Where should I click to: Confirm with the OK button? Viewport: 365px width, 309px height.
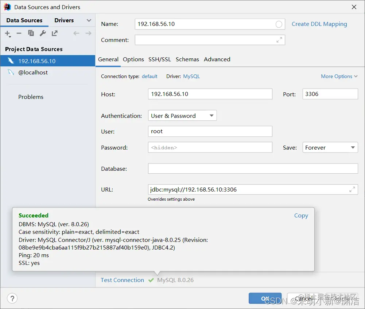point(265,298)
